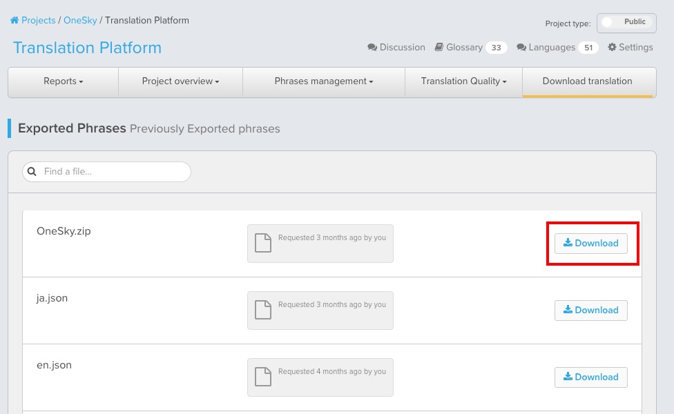Click the en.json file name
Image resolution: width=674 pixels, height=414 pixels.
tap(54, 365)
